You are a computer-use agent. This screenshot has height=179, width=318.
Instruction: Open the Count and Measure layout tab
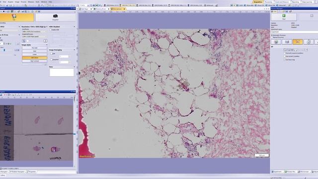pos(282,2)
